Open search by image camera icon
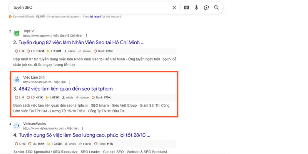 206,7
